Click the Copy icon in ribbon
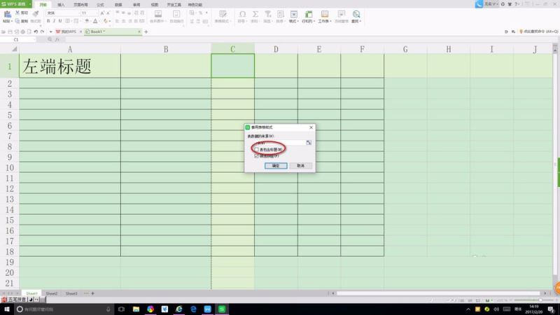Image resolution: width=560 pixels, height=315 pixels. click(x=17, y=21)
